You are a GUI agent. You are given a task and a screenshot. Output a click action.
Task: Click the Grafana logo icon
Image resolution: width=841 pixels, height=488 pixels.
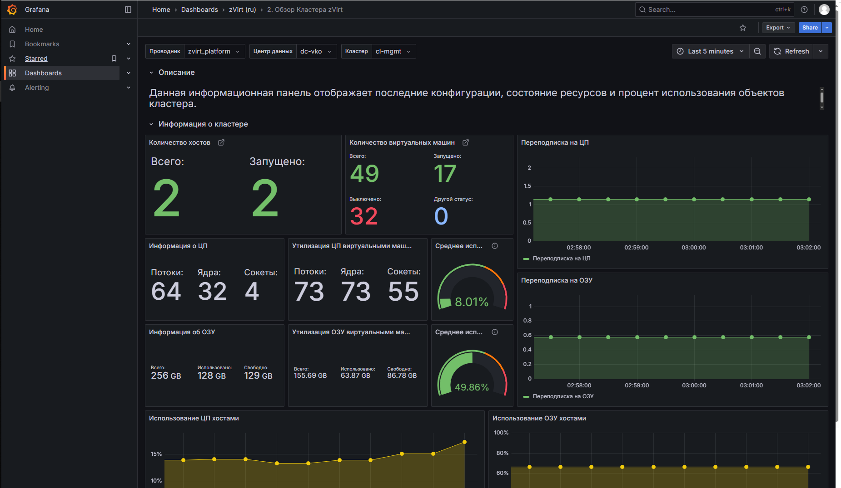(x=12, y=10)
